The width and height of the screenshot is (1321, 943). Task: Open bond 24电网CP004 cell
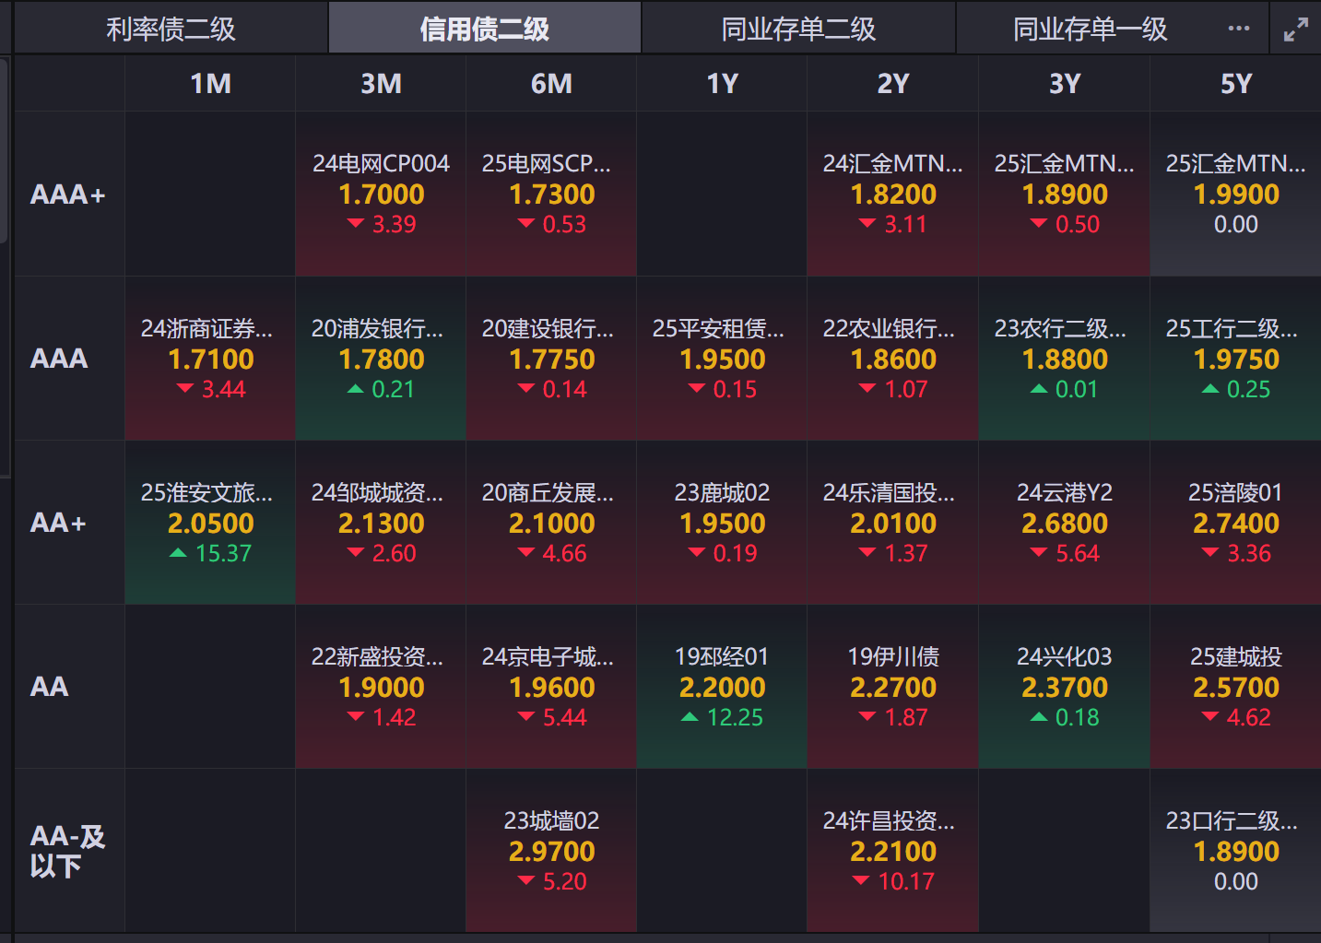381,194
